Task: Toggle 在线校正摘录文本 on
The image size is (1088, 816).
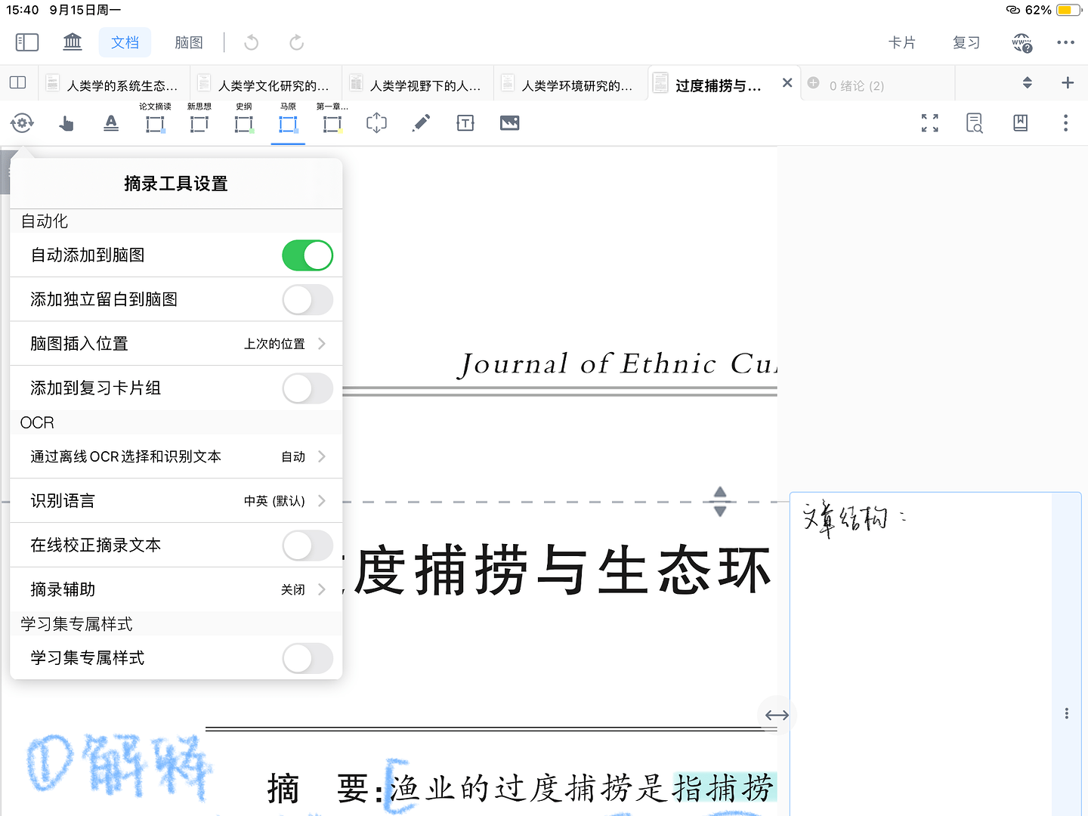Action: coord(308,546)
